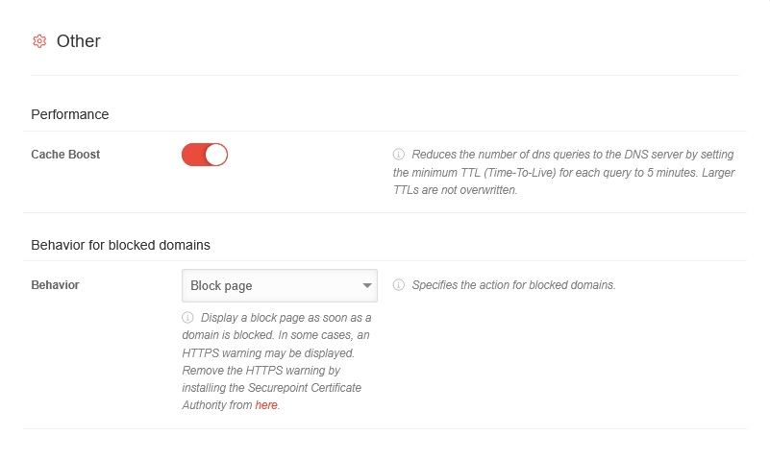Click the info icon below the Behavior dropdown
770x460 pixels.
[187, 317]
